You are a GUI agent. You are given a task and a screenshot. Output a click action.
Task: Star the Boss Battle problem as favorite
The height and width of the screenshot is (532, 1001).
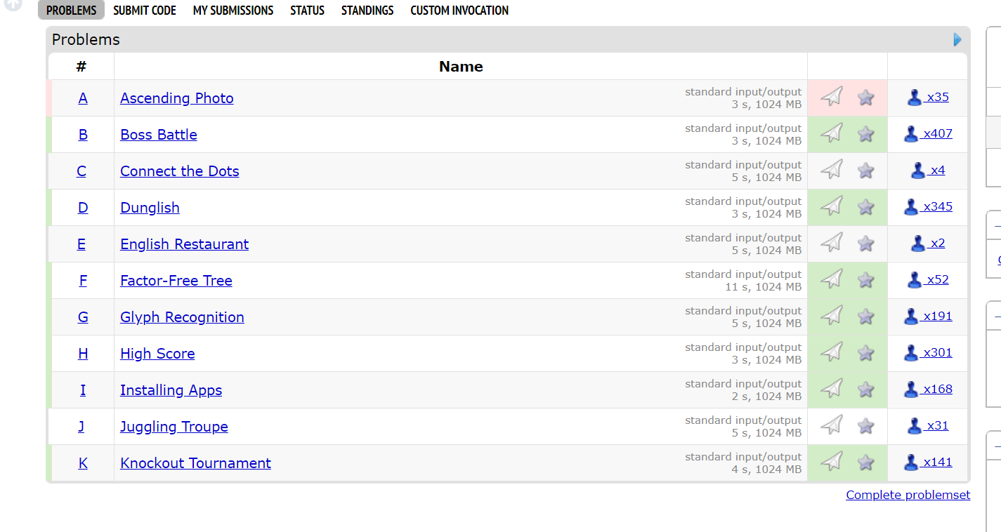click(866, 134)
